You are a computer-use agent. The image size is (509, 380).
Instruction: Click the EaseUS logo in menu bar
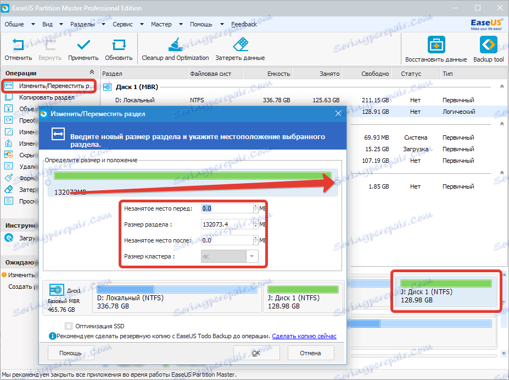point(486,24)
